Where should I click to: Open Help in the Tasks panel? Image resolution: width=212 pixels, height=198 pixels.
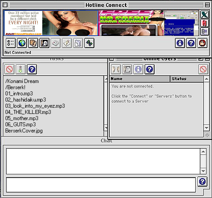[32, 69]
